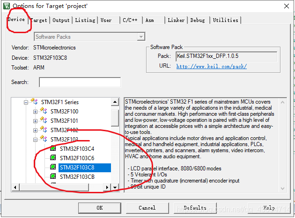Open the Utilities tab
The image size is (295, 218).
tap(226, 20)
